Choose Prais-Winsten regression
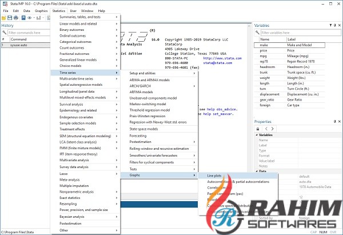343x235 pixels. click(x=159, y=116)
